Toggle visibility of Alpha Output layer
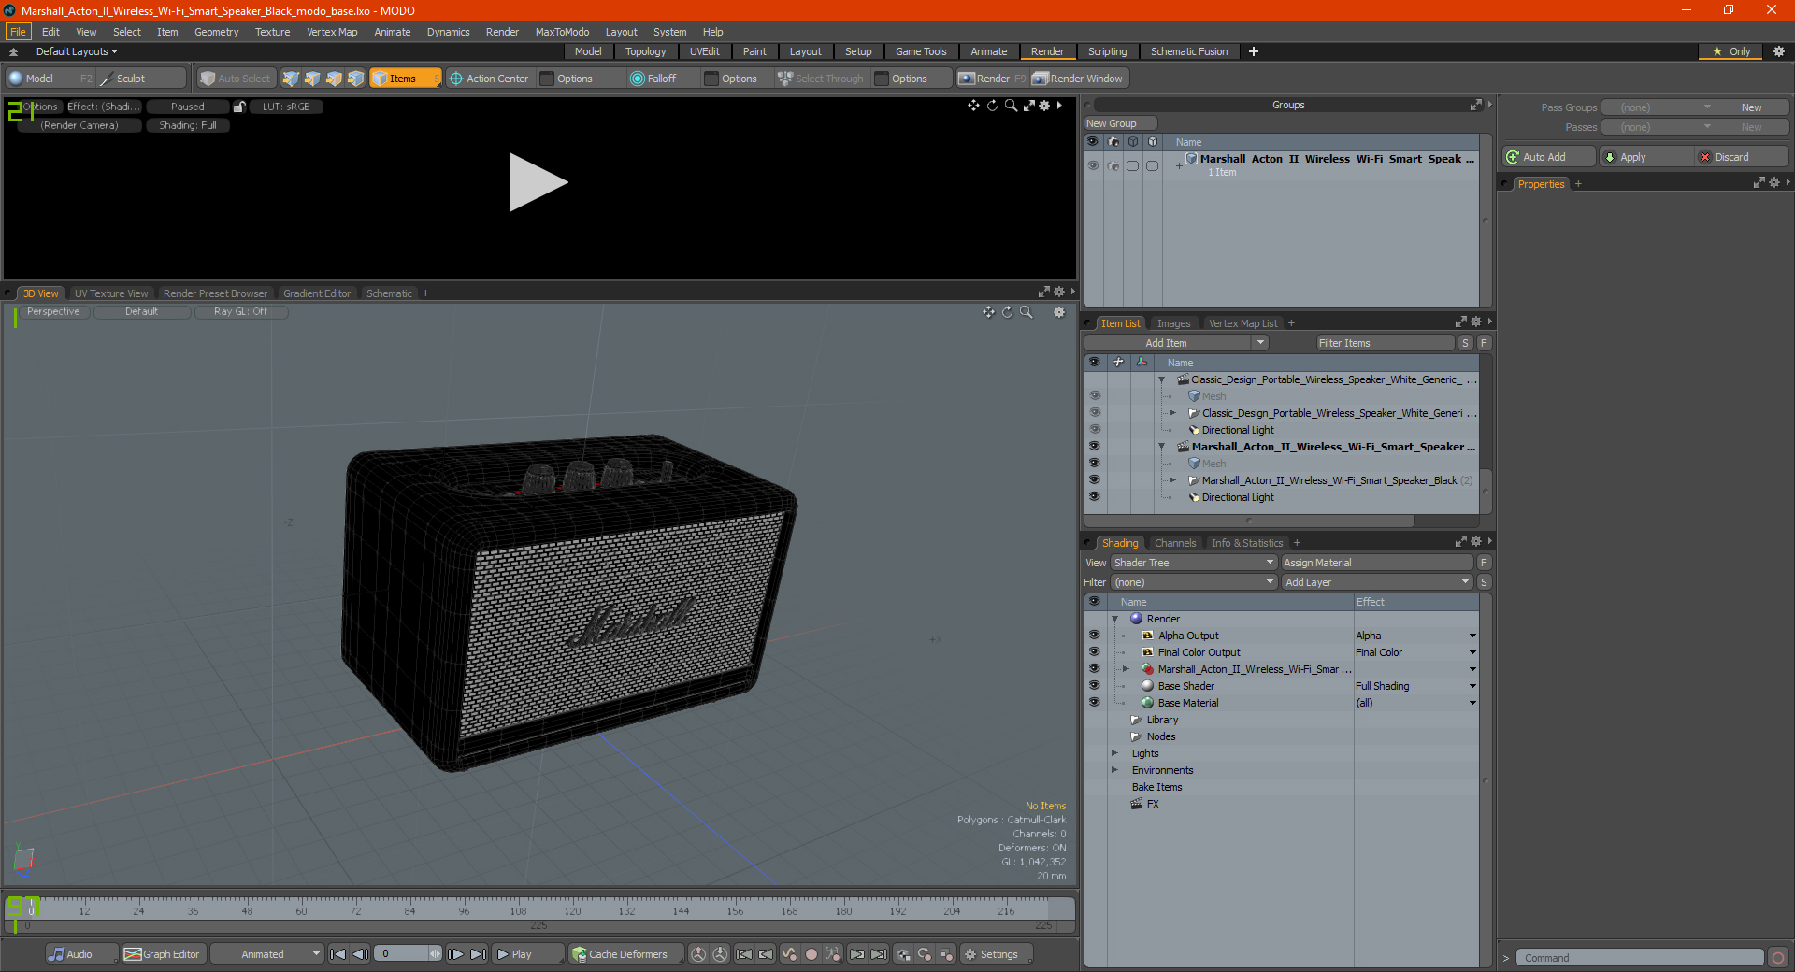Viewport: 1795px width, 972px height. 1094,636
